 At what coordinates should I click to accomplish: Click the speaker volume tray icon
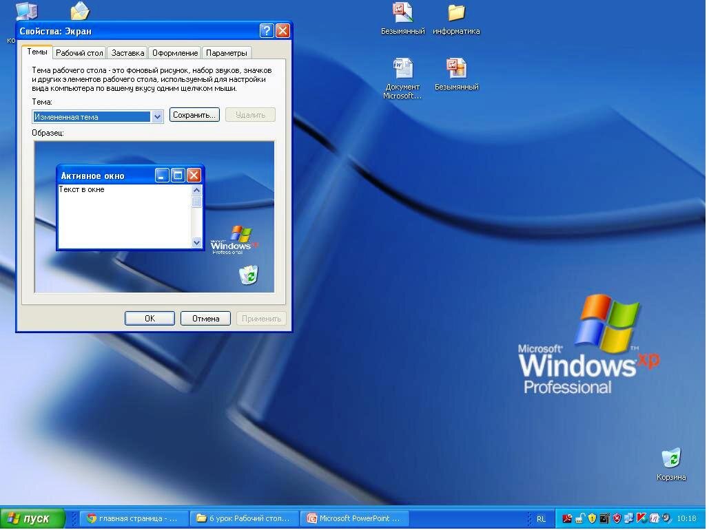666,518
